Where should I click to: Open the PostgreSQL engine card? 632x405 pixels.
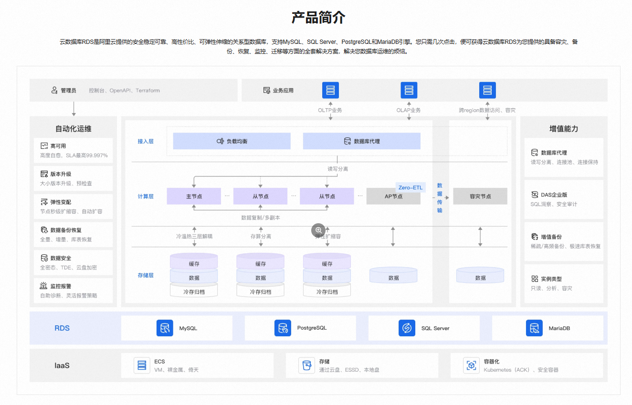(x=300, y=328)
